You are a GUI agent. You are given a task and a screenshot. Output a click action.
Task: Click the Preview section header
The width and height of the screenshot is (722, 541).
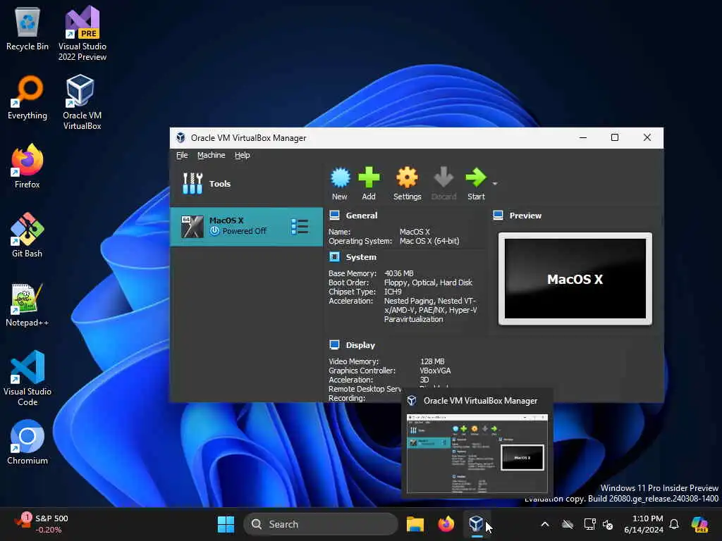(x=525, y=216)
